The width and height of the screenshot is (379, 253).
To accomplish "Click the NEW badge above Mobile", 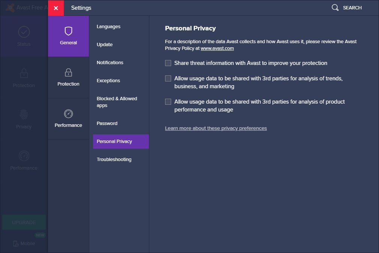I will [x=40, y=235].
